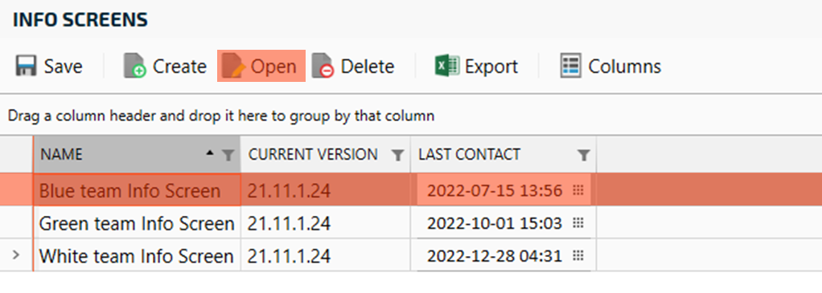The width and height of the screenshot is (822, 293).
Task: Open the CURRENT VERSION column filter funnel
Action: 398,155
